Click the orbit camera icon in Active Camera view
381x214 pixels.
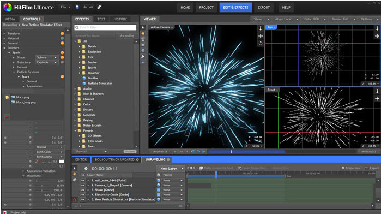click(x=261, y=43)
